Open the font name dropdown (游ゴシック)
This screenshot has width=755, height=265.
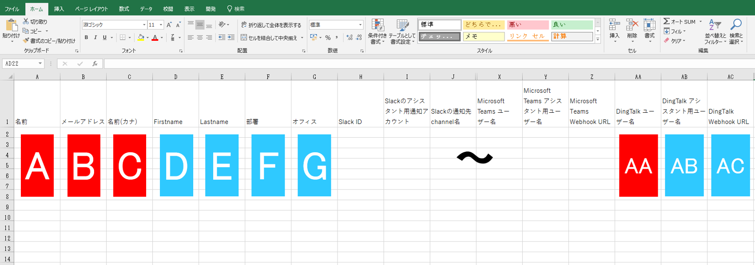(x=144, y=25)
